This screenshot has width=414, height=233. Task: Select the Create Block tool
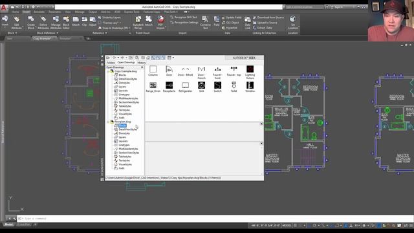[31, 22]
